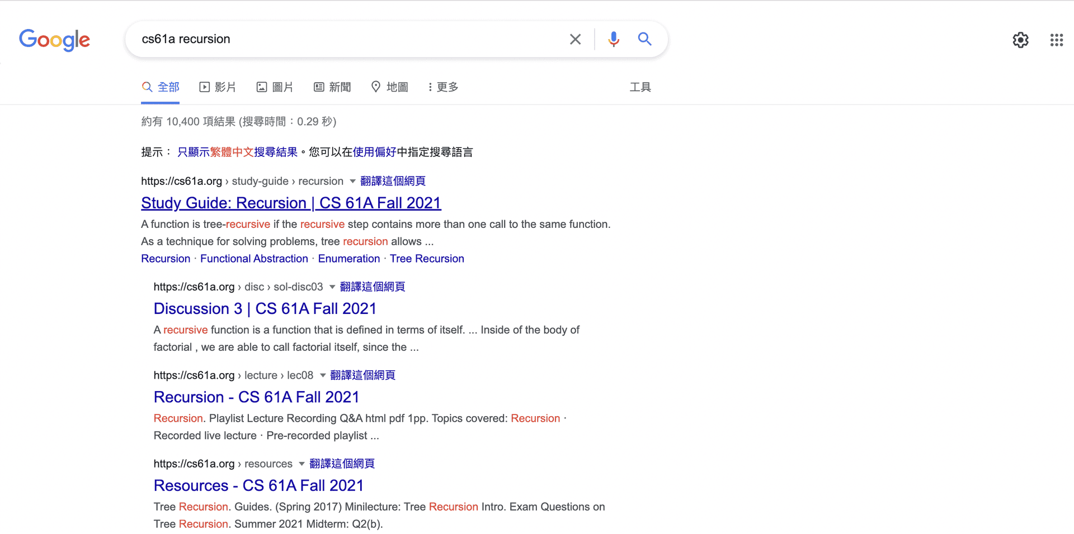Click the https://cs61a.org › lecture › lec08 URL text
This screenshot has height=534, width=1074.
click(234, 375)
